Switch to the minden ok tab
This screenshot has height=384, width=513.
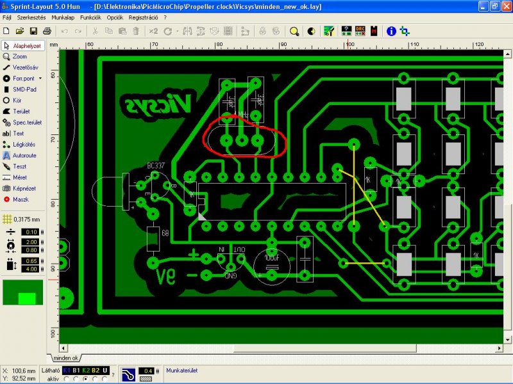click(x=66, y=358)
